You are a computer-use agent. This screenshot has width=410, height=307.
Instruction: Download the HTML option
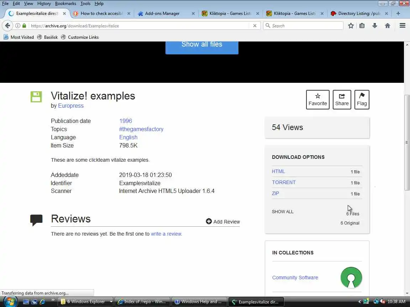(x=278, y=171)
